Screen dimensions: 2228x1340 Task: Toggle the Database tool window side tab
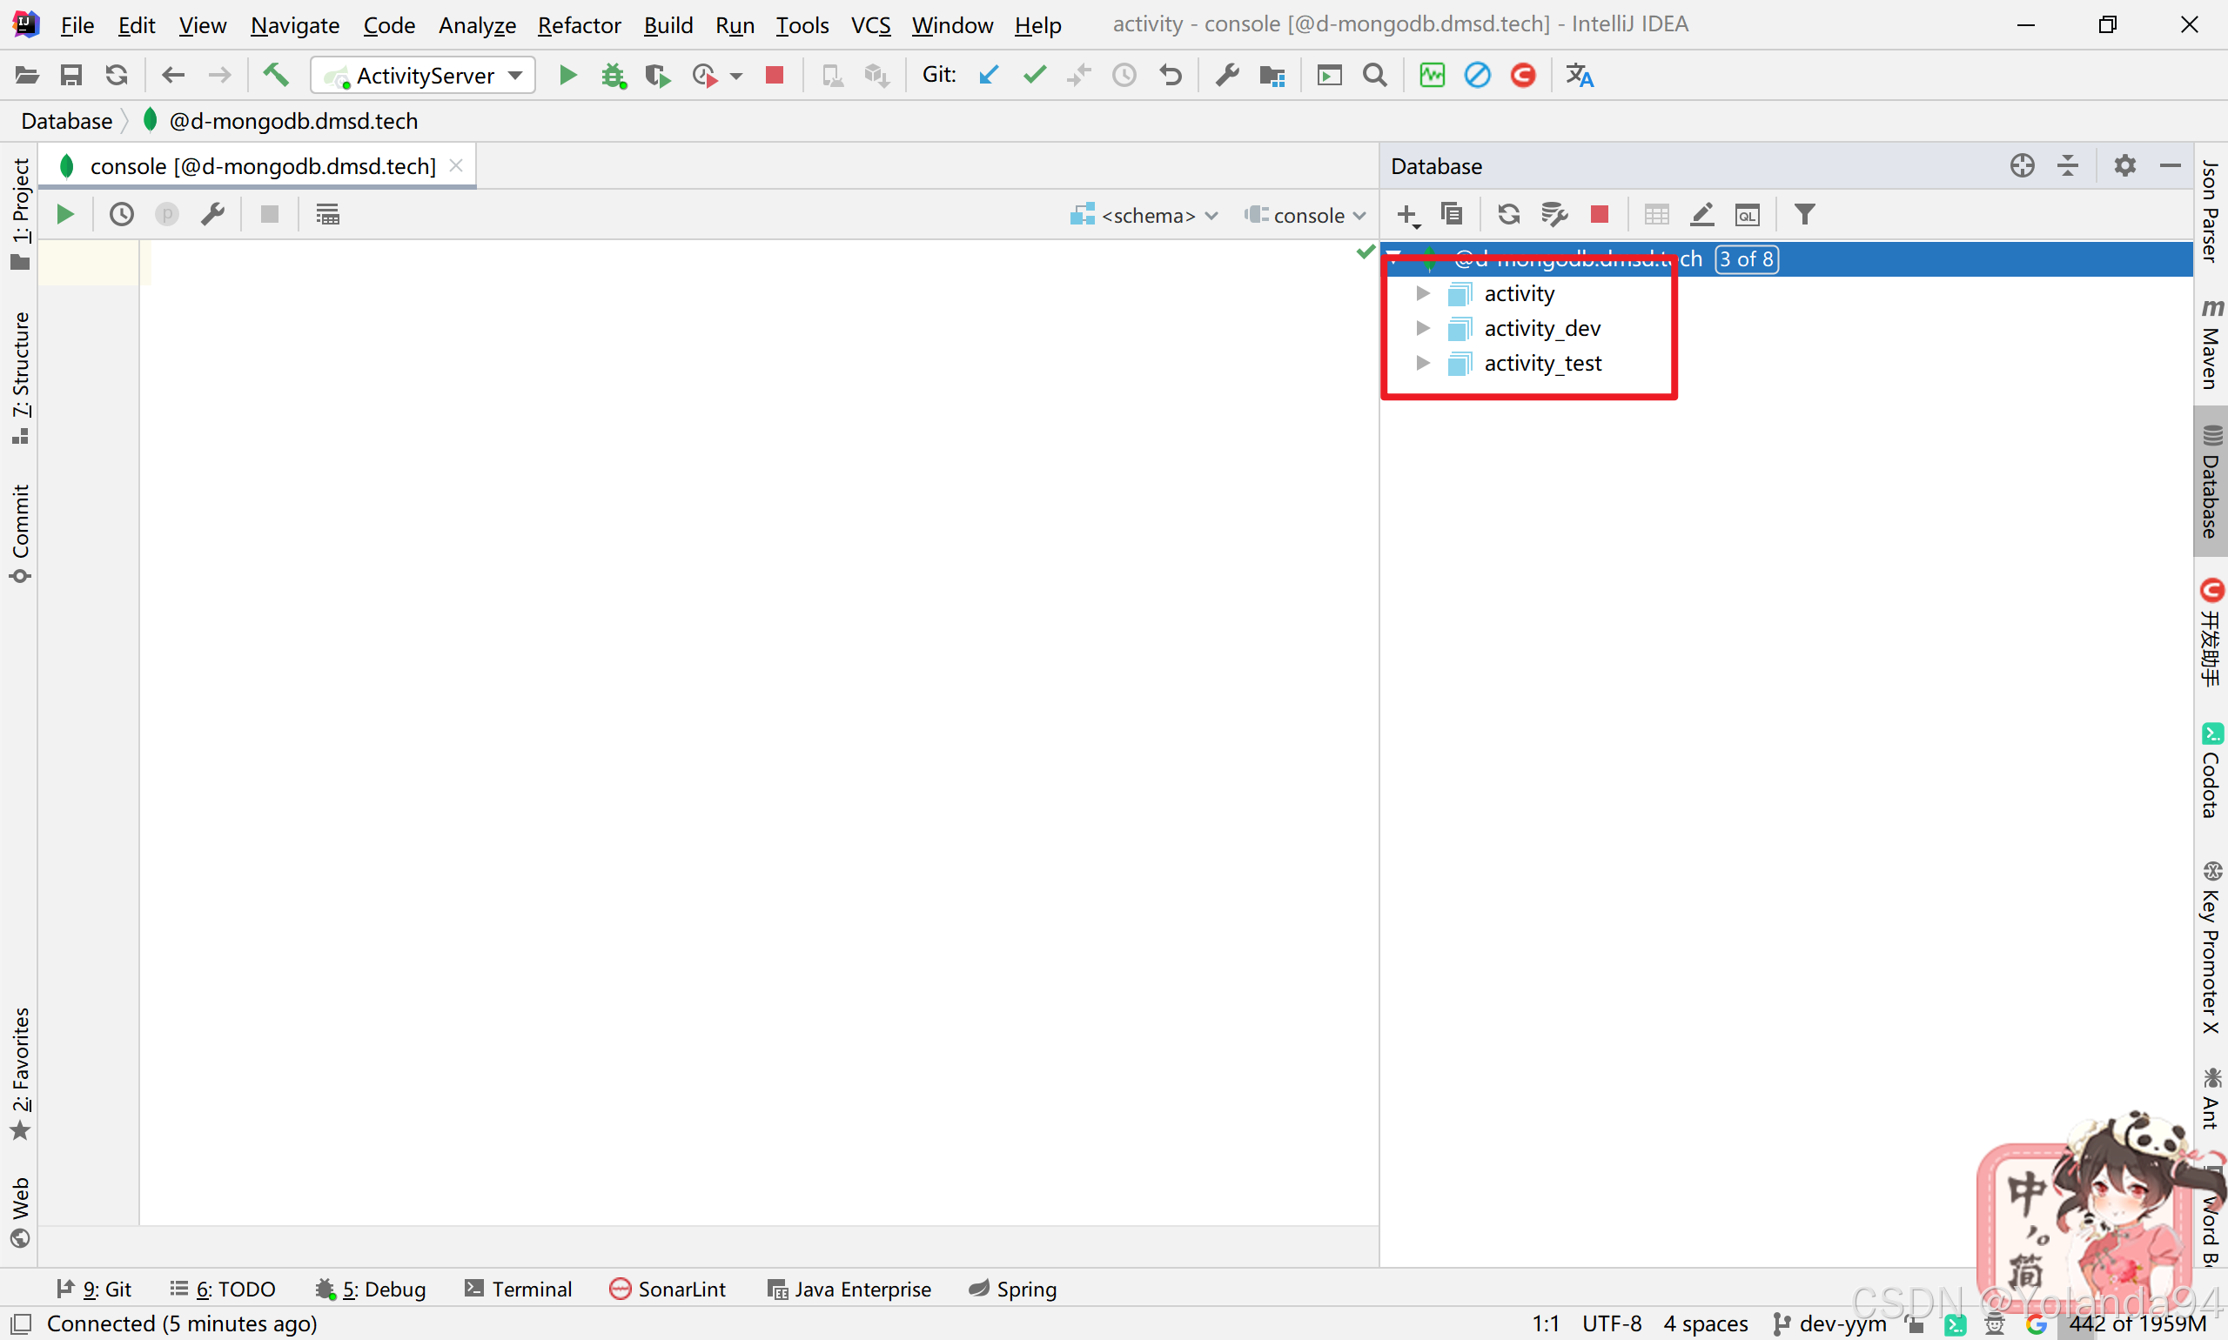tap(2210, 482)
